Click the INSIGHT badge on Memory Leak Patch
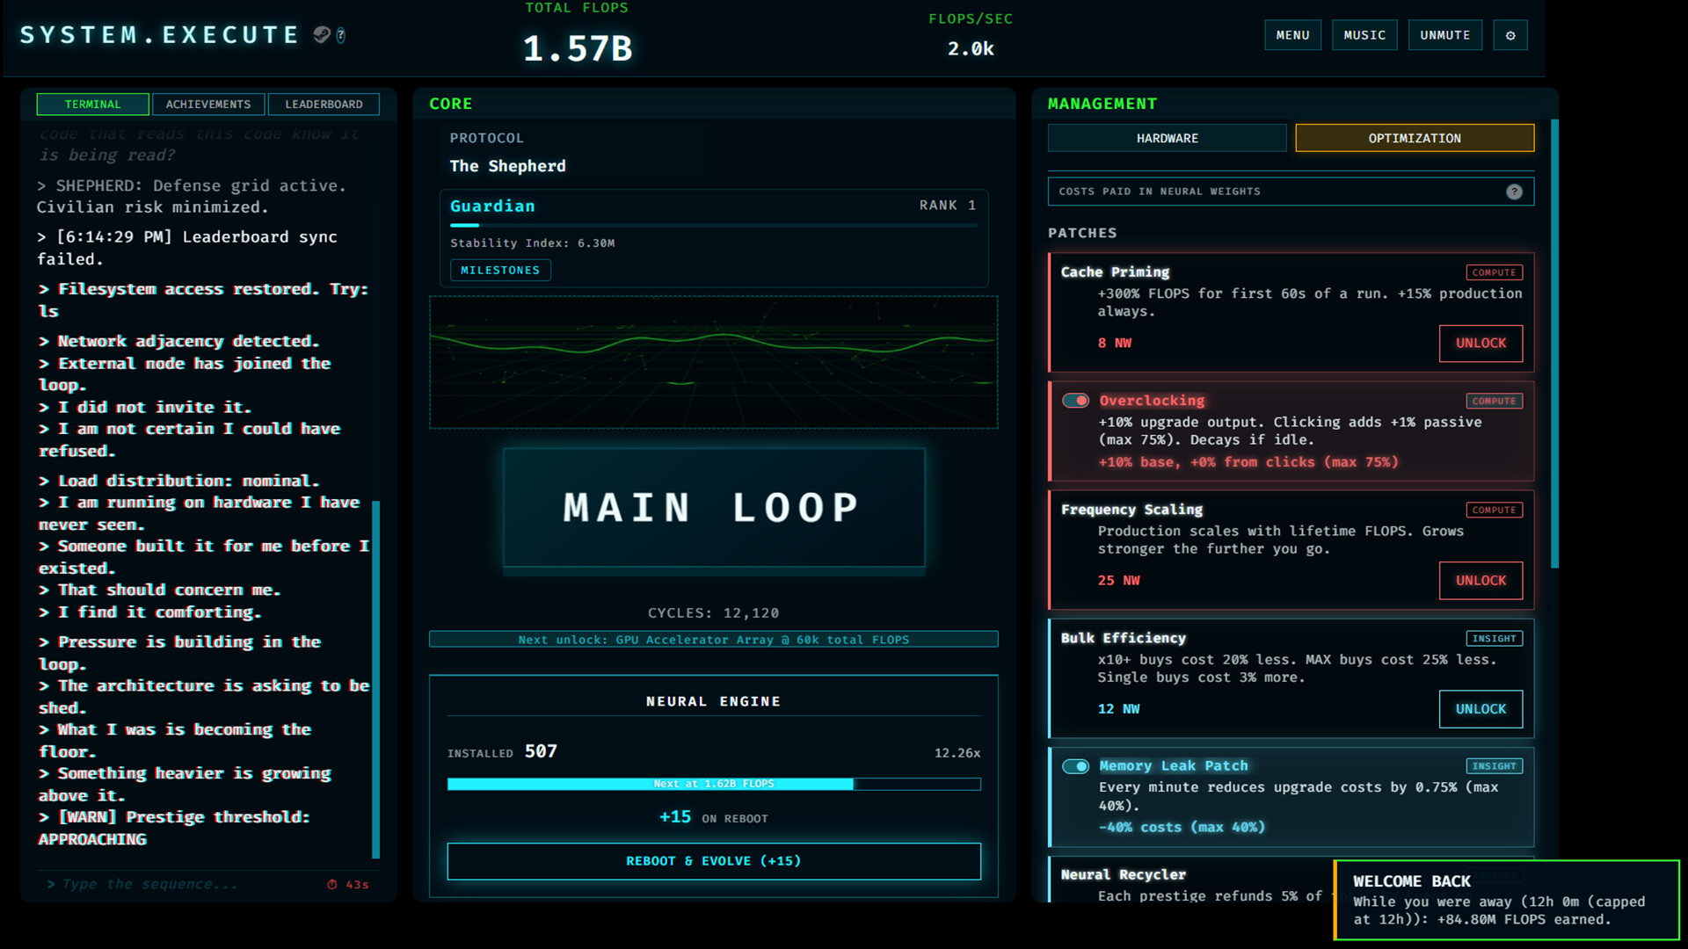The image size is (1688, 949). (1494, 765)
